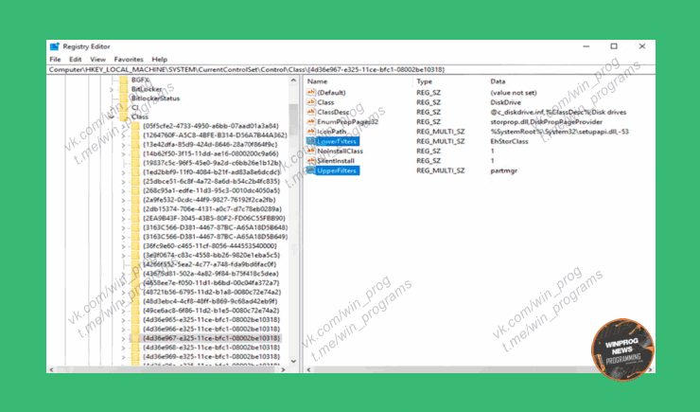
Task: Click the DiskDrive data cell
Action: tap(505, 102)
